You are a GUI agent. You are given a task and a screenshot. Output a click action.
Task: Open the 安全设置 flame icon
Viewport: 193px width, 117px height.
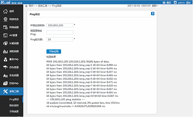point(5,76)
